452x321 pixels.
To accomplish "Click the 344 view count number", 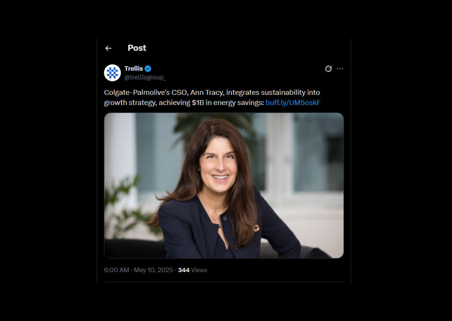I will 184,270.
